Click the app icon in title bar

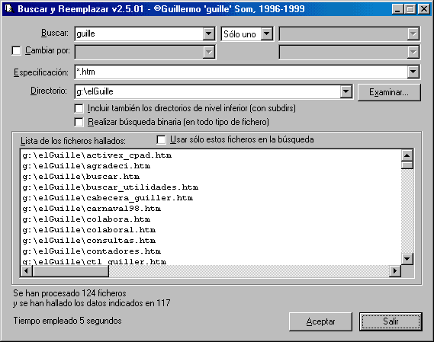9,8
